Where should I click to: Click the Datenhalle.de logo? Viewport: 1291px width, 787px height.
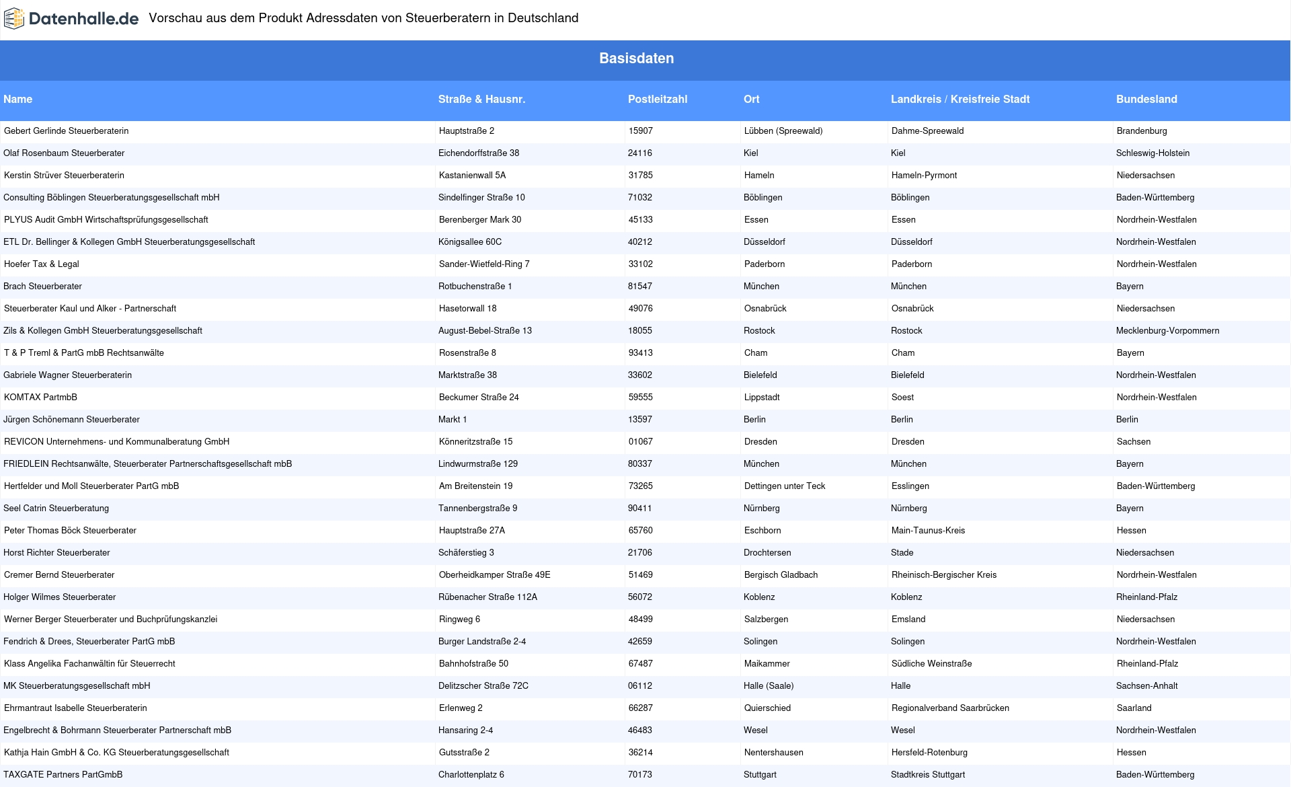click(71, 19)
